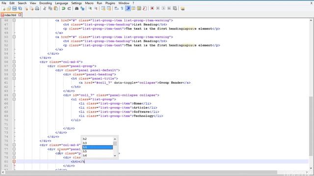Click the horizontal scrollbar left arrow
This screenshot has height=176, width=314.
2,172
